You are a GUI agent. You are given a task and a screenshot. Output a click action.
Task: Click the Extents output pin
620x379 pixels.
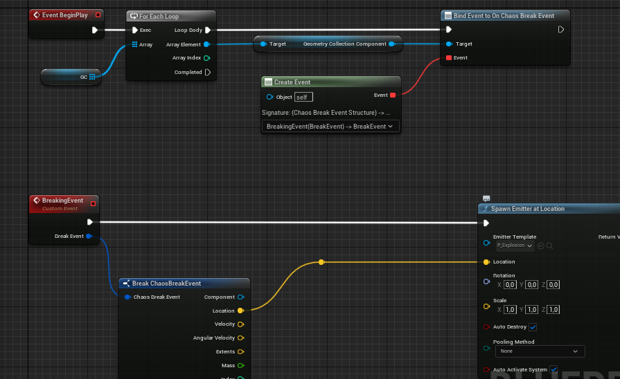click(x=240, y=352)
